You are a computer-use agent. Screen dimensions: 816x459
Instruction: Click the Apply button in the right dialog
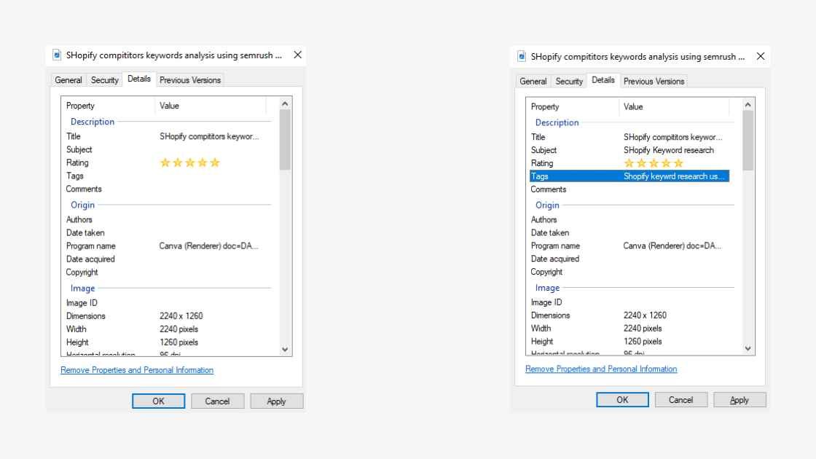click(x=739, y=400)
